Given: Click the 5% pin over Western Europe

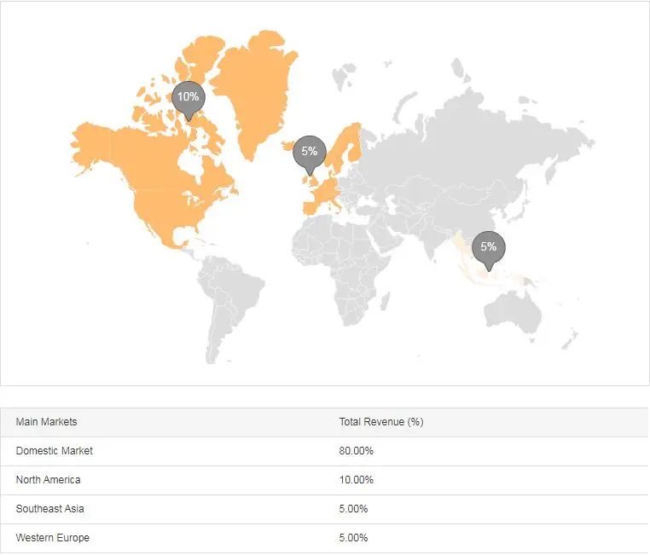Looking at the screenshot, I should click(x=309, y=153).
